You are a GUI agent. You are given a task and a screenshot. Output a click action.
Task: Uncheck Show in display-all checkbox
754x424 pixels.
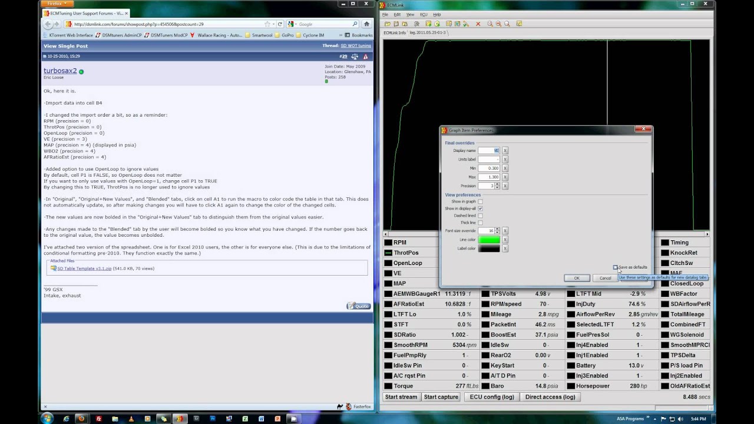pyautogui.click(x=480, y=208)
